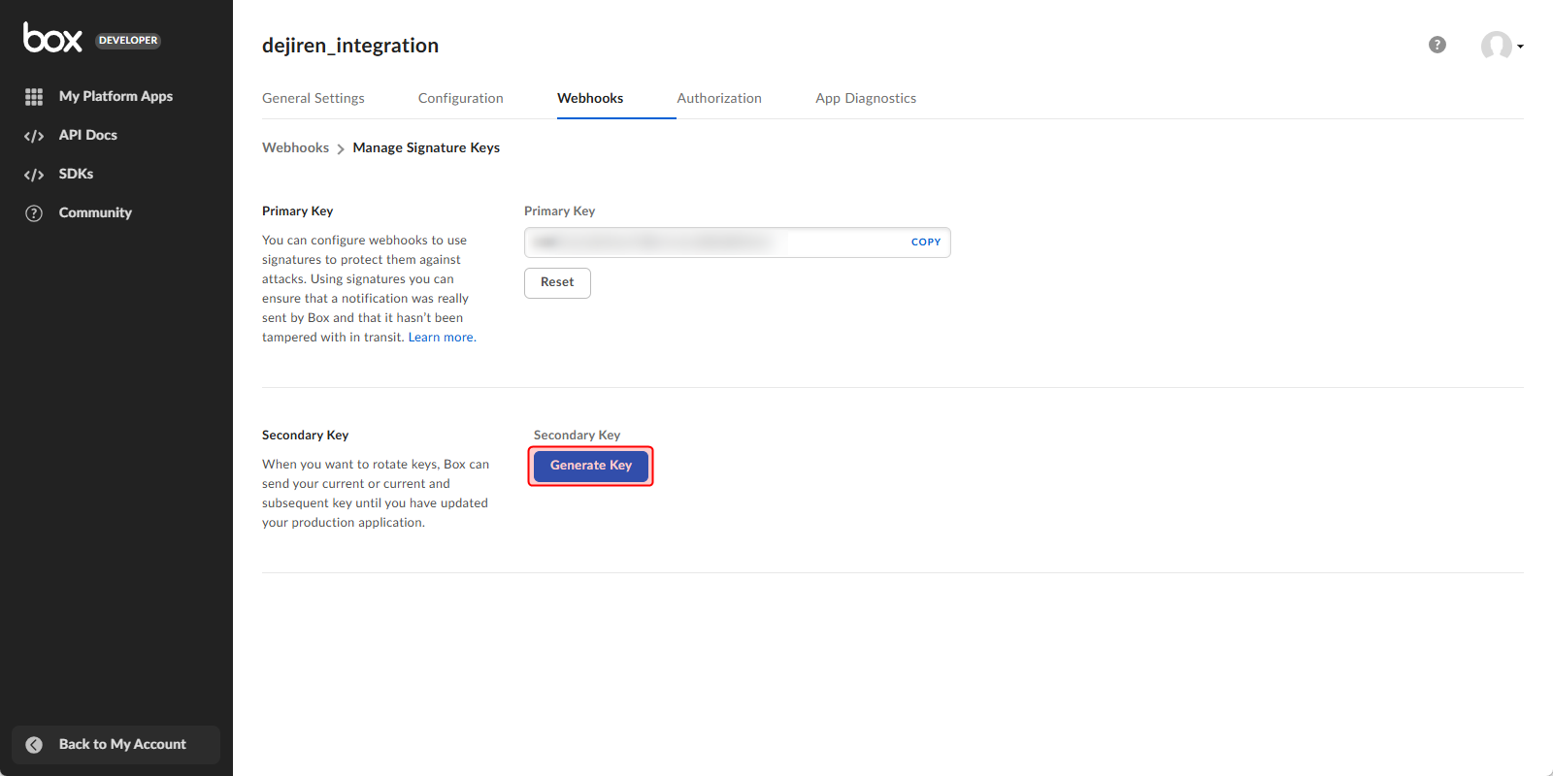Viewport: 1553px width, 776px height.
Task: Click the Box logo
Action: click(52, 38)
